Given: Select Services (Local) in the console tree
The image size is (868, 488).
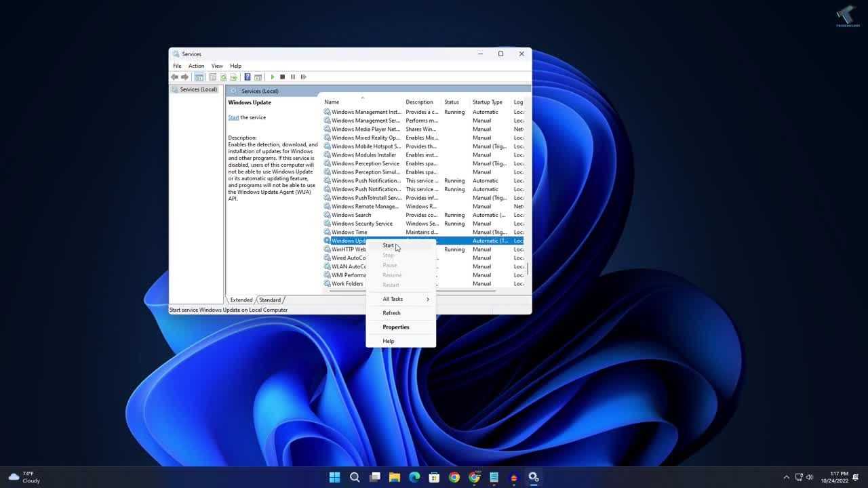Looking at the screenshot, I should pos(198,89).
